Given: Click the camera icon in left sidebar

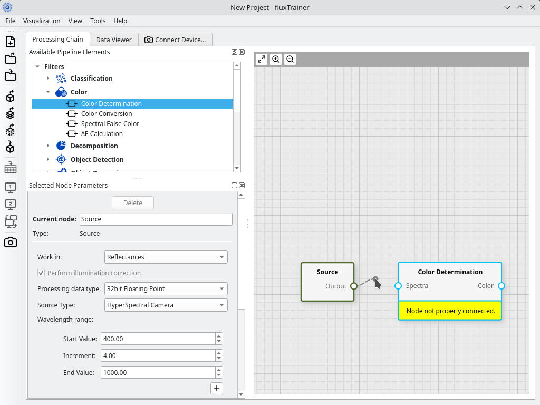Looking at the screenshot, I should click(x=11, y=243).
